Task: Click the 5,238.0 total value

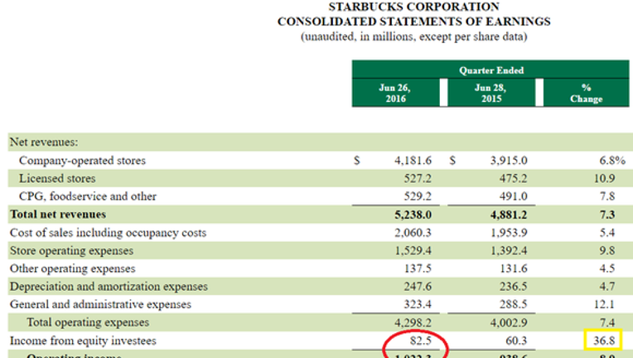Action: 413,215
